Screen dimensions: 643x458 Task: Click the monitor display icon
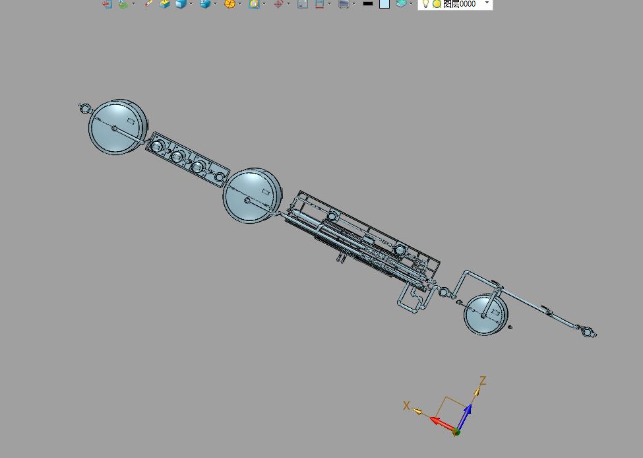pos(344,4)
